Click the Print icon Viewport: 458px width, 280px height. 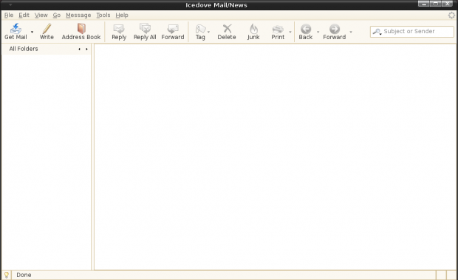(278, 29)
